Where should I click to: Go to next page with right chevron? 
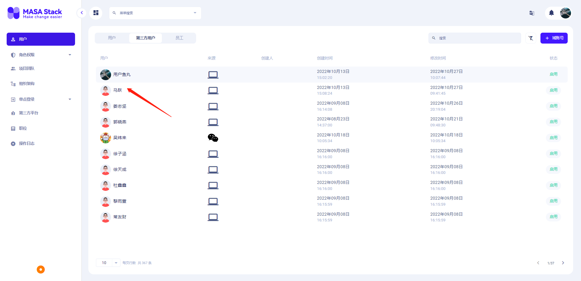pos(563,263)
